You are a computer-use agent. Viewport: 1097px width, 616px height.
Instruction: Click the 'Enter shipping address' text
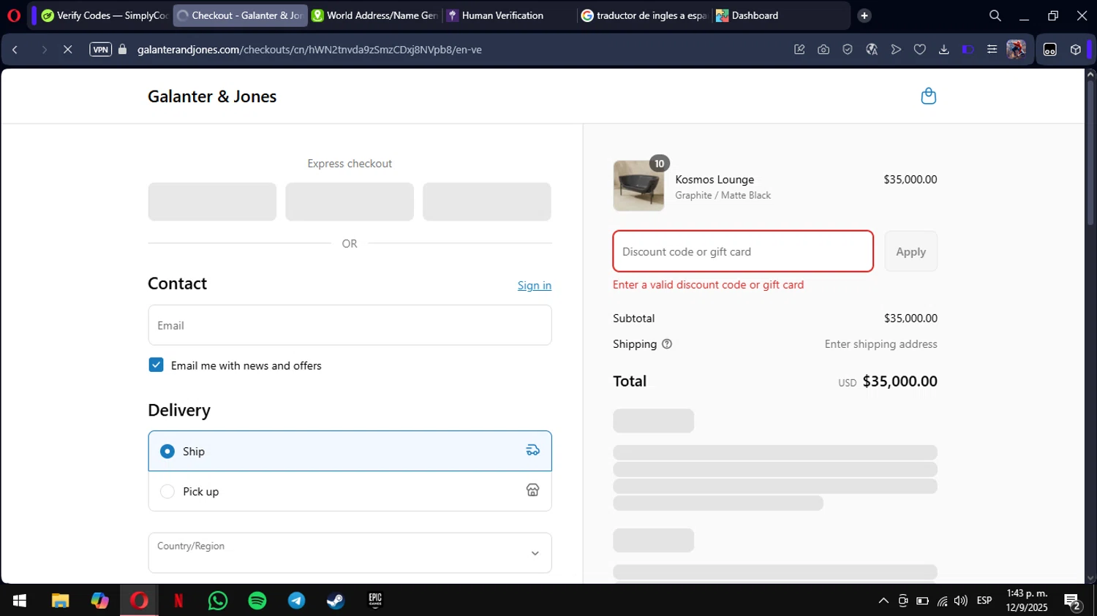click(x=881, y=344)
